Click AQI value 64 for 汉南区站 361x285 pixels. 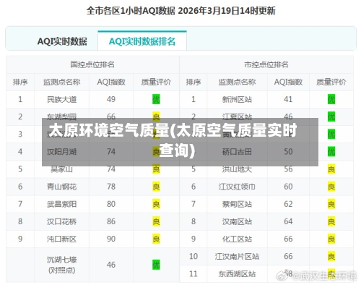pyautogui.click(x=288, y=221)
